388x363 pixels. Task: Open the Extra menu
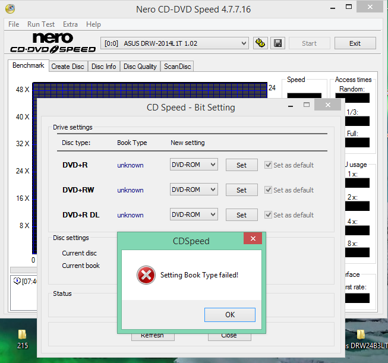coord(70,24)
